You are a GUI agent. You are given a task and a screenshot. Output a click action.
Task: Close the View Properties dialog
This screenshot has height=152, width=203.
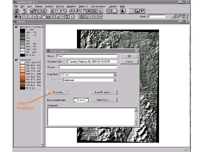tap(137, 51)
